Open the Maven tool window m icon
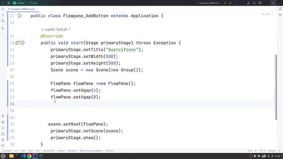 coord(280,15)
